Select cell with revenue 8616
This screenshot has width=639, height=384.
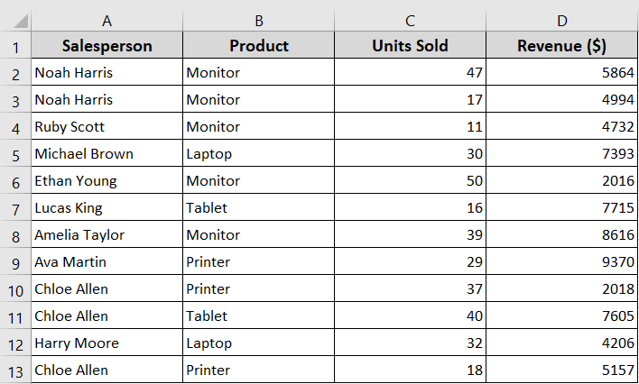(x=562, y=234)
